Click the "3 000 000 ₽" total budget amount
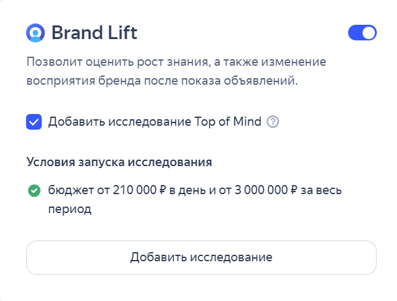This screenshot has height=301, width=397. [258, 191]
